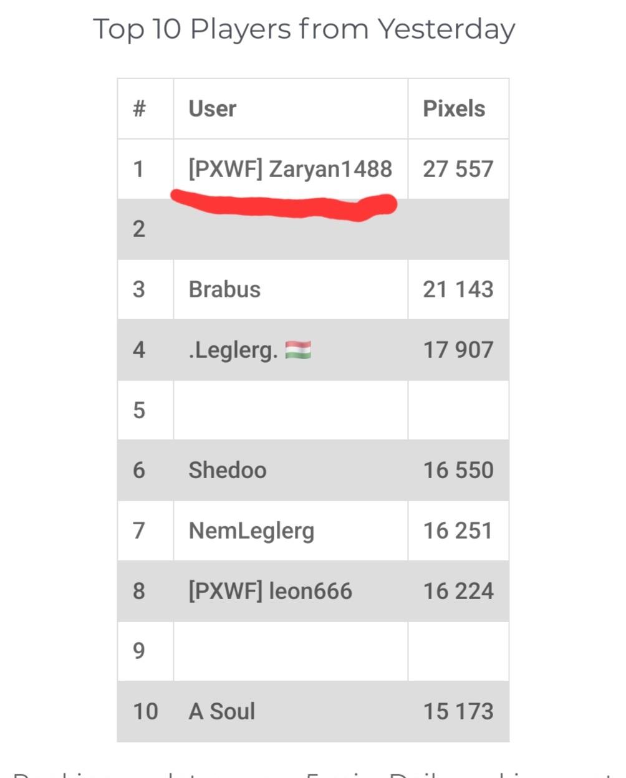Open the NemLeglerg user entry

tap(251, 531)
